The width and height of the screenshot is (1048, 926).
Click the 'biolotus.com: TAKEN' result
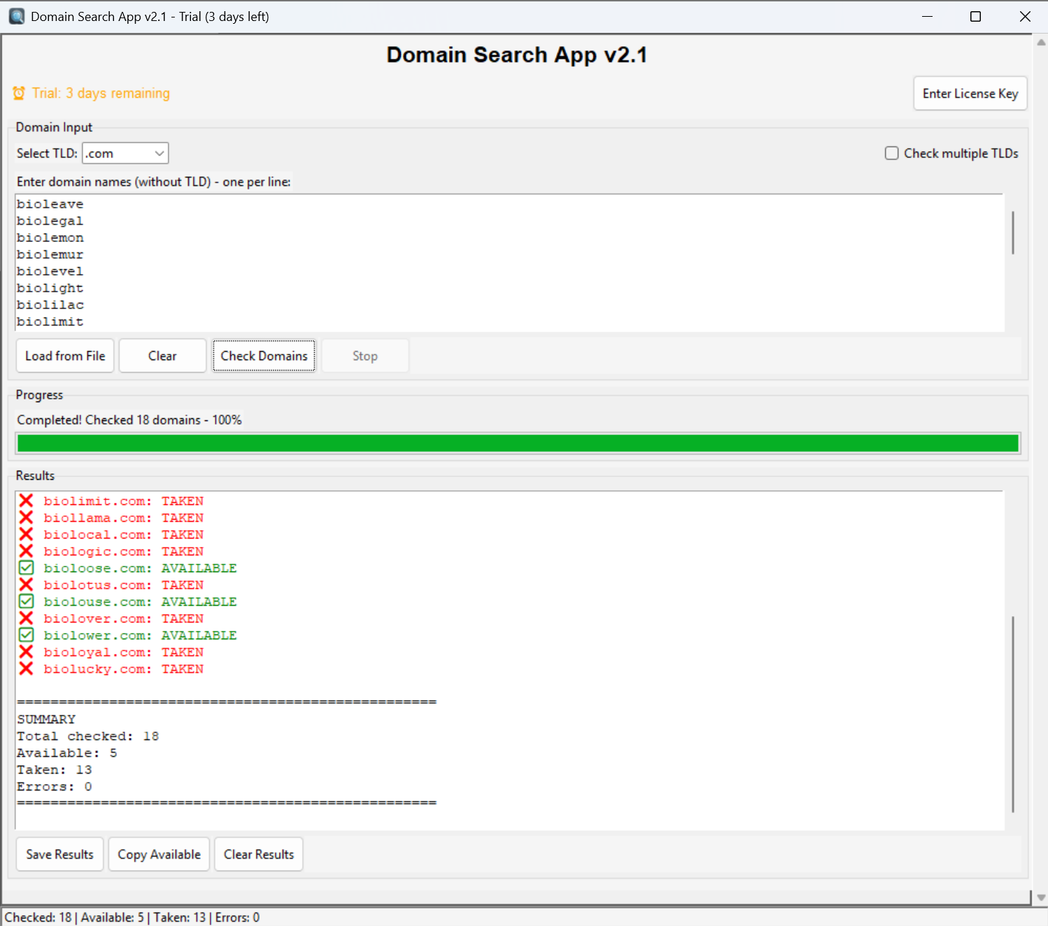(123, 585)
